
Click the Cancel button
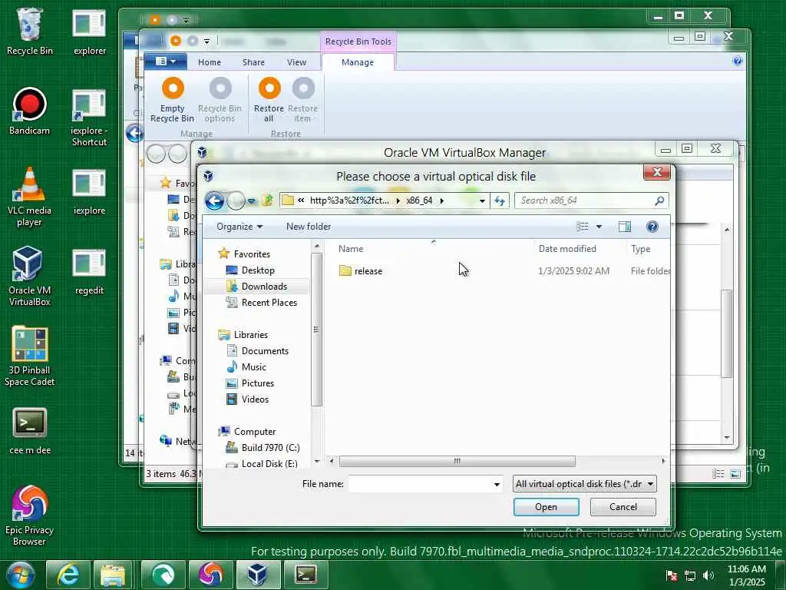623,507
